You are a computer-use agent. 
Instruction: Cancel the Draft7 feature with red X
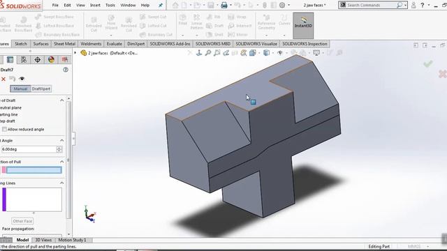(3, 79)
